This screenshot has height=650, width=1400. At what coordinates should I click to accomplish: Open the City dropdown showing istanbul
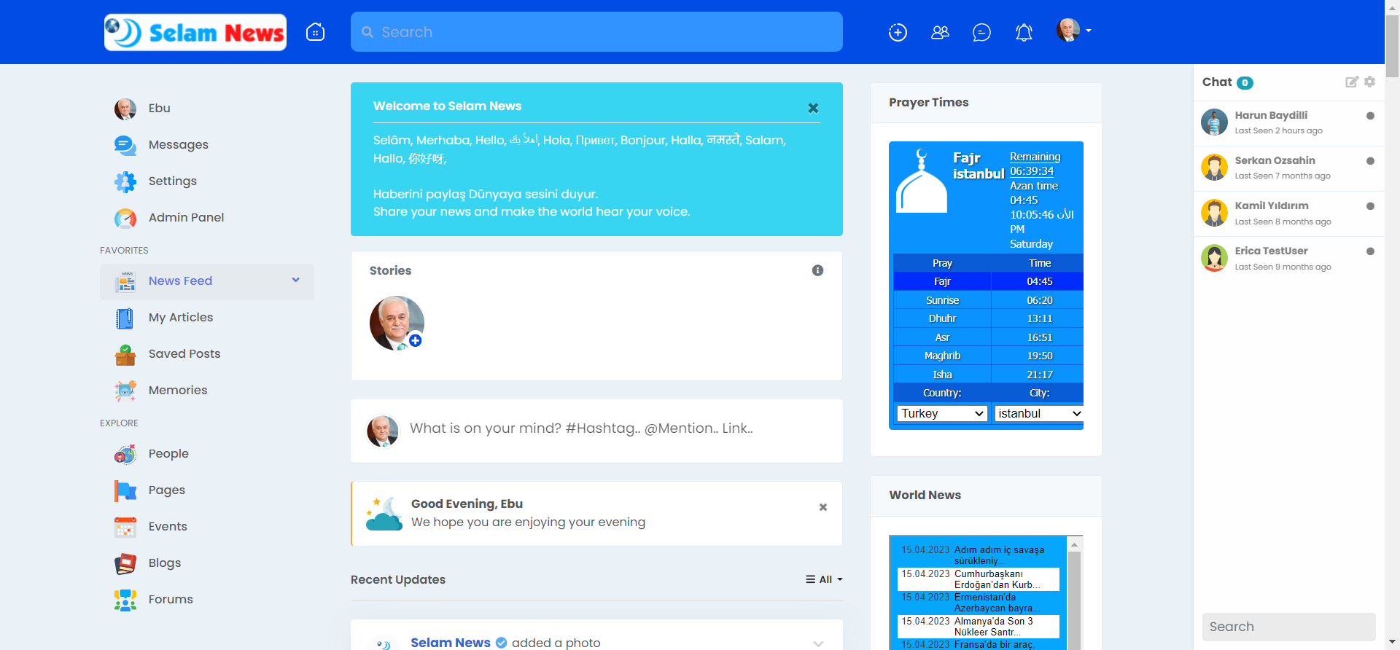point(1038,413)
